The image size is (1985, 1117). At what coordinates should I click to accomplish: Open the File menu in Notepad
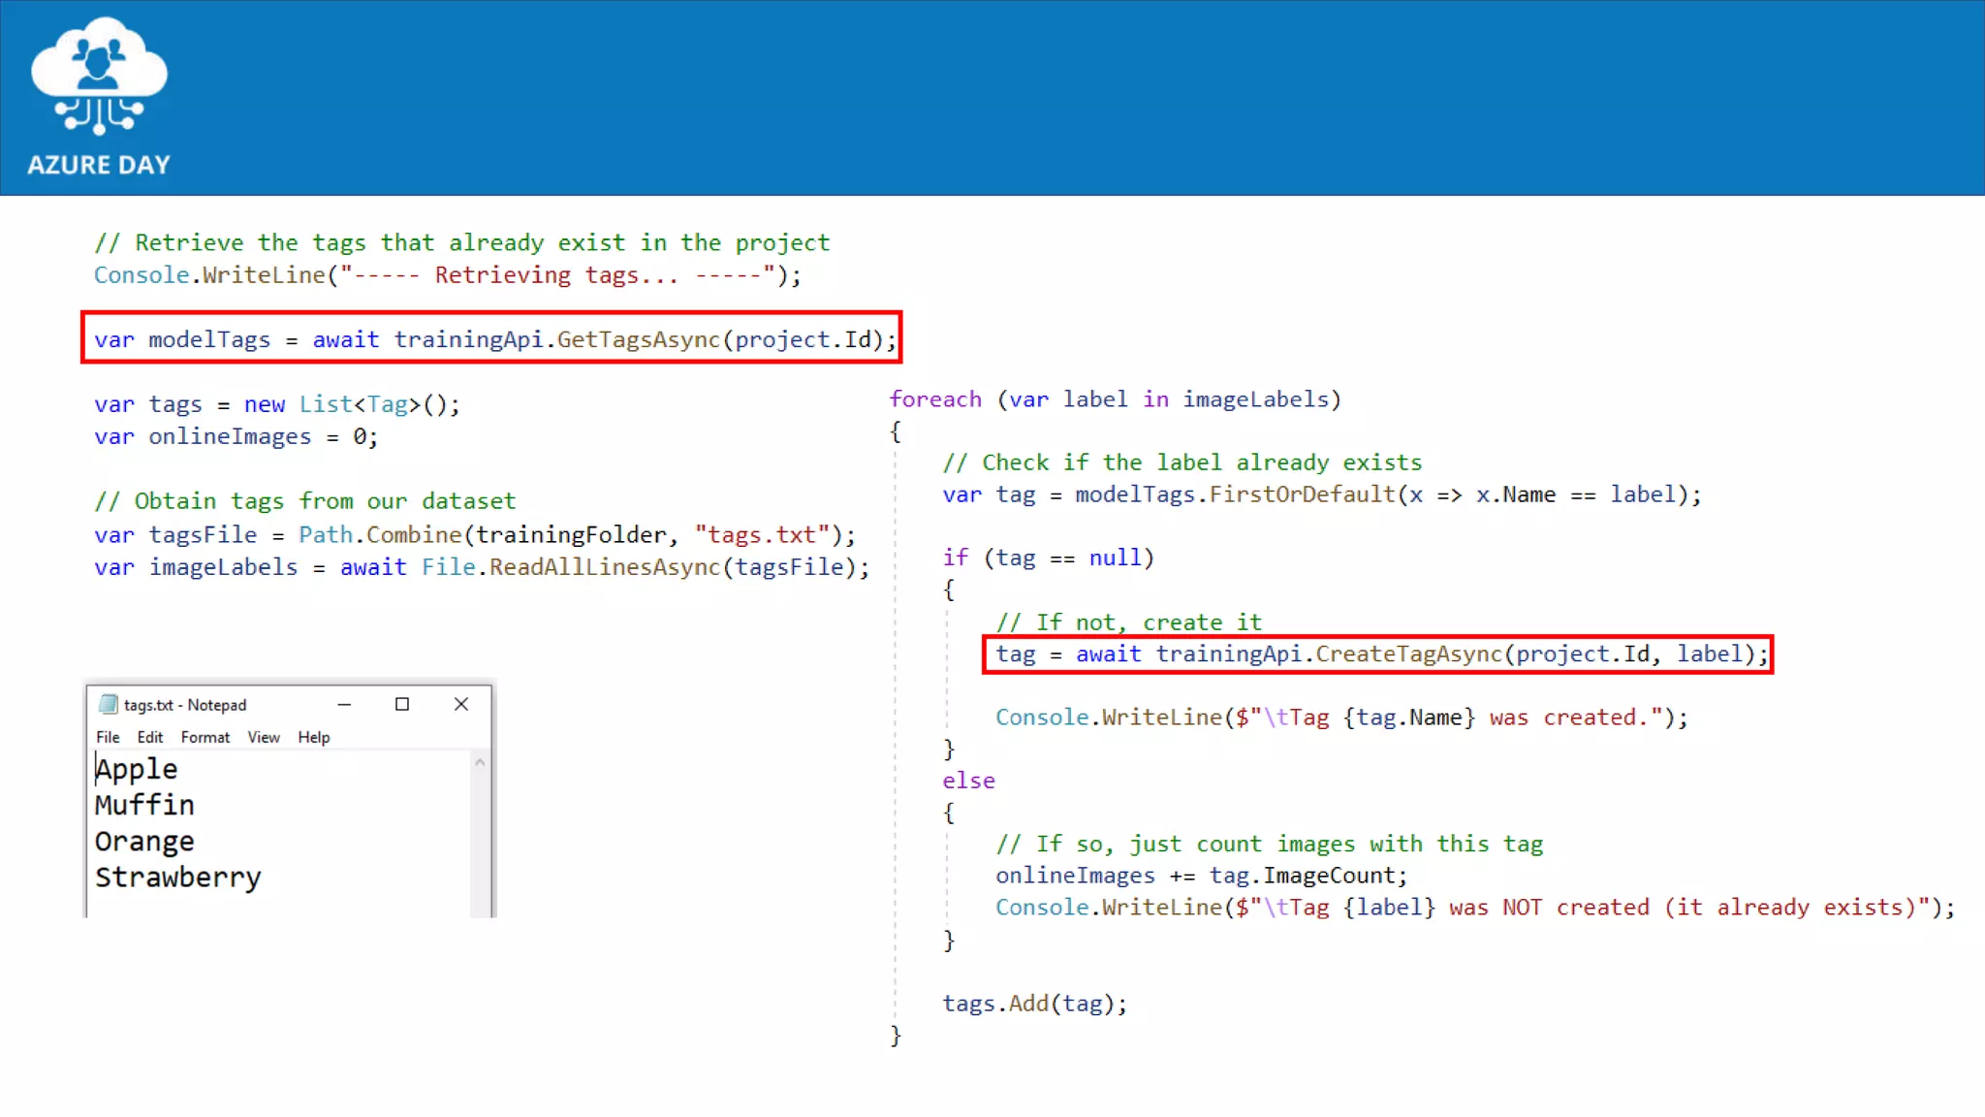108,737
